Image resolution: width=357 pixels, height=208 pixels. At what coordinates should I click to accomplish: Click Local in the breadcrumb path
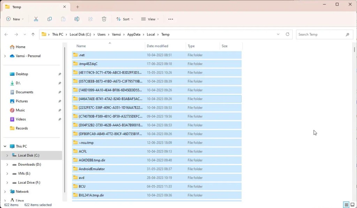[x=151, y=34]
